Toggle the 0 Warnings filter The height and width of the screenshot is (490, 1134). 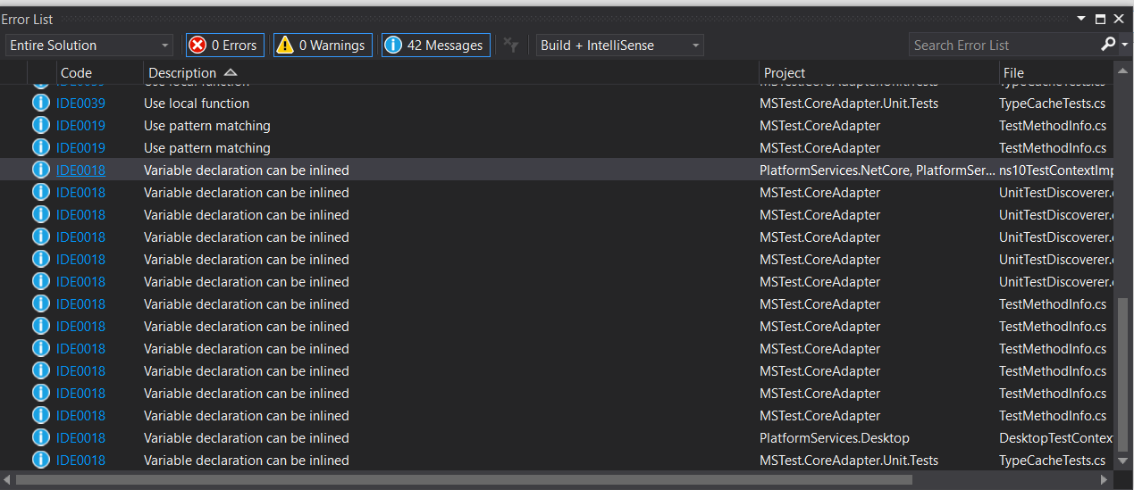(x=322, y=46)
